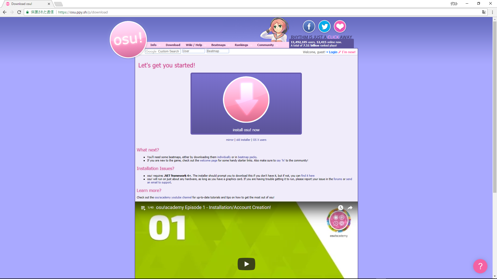Image resolution: width=497 pixels, height=279 pixels.
Task: Click the video share arrow icon
Action: point(350,208)
